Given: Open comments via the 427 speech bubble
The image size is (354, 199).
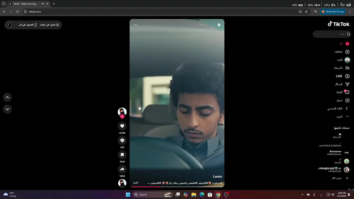Looking at the screenshot, I should (x=122, y=140).
